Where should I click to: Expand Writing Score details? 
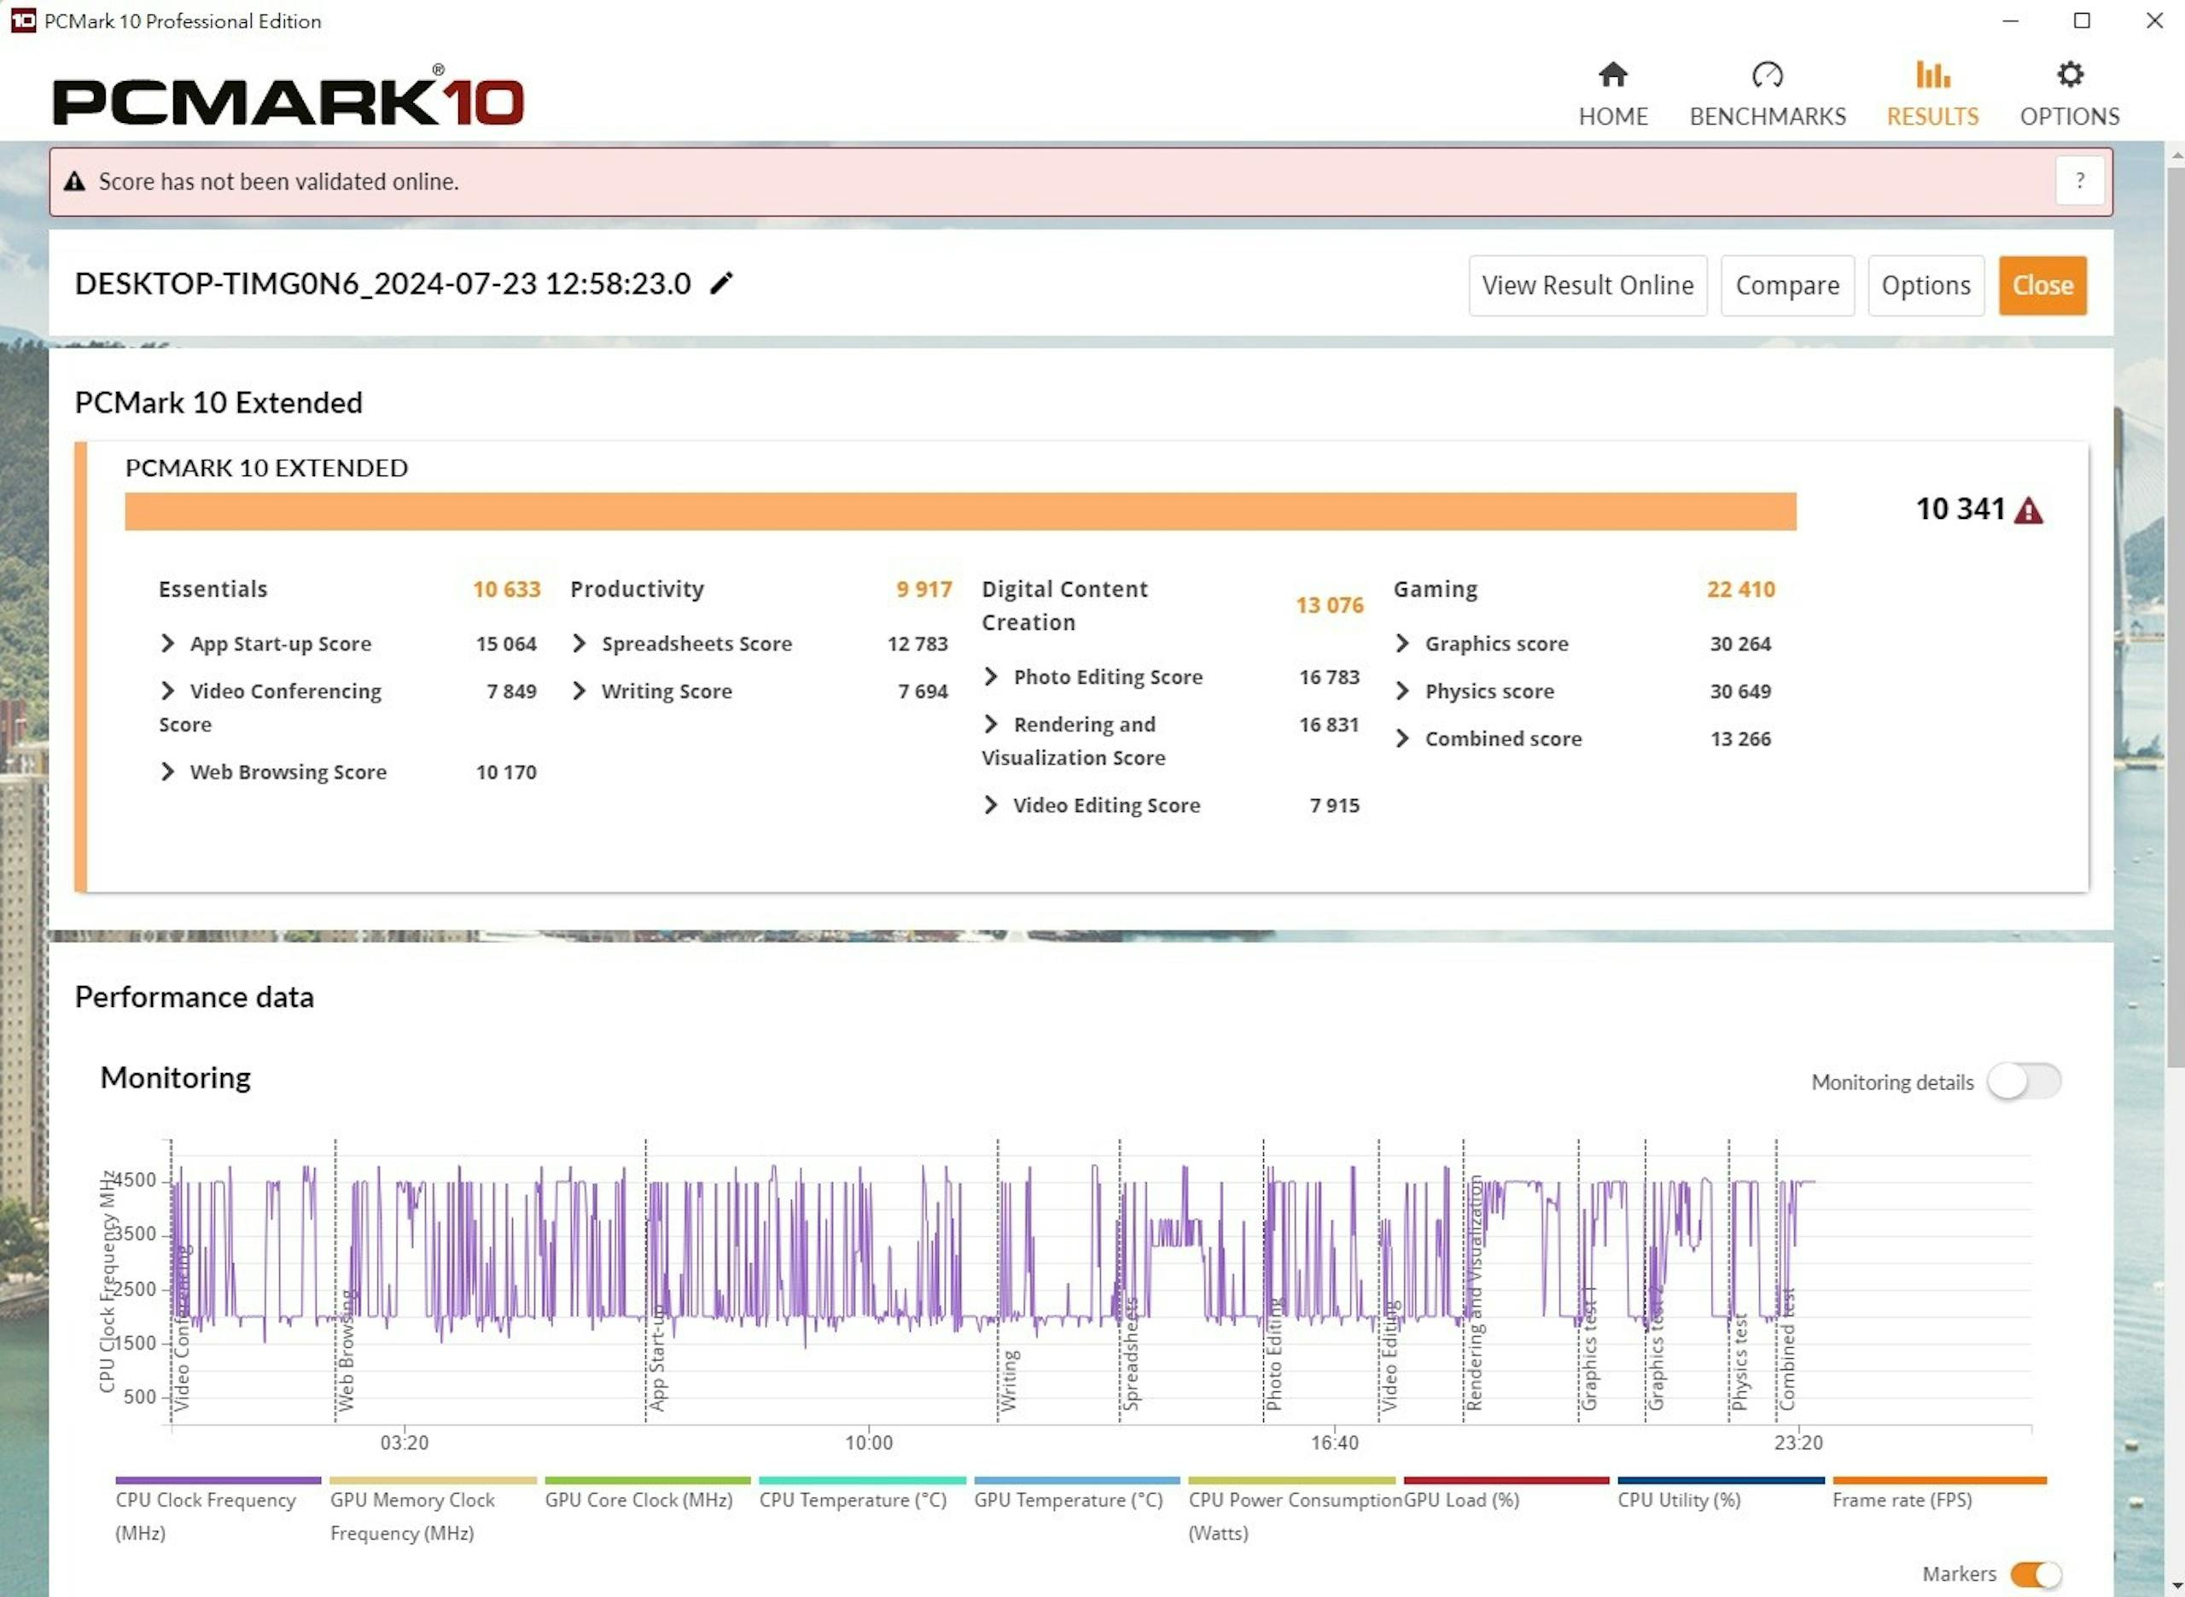579,691
